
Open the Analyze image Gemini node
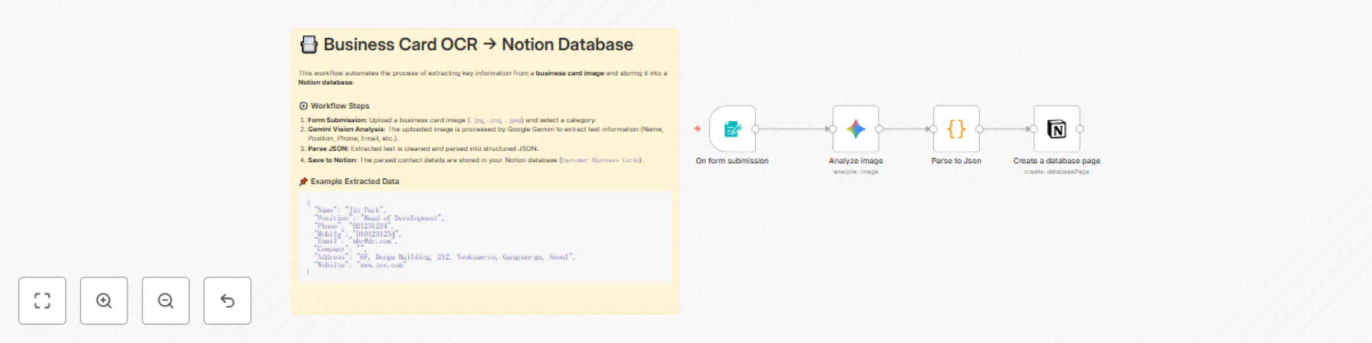(856, 129)
